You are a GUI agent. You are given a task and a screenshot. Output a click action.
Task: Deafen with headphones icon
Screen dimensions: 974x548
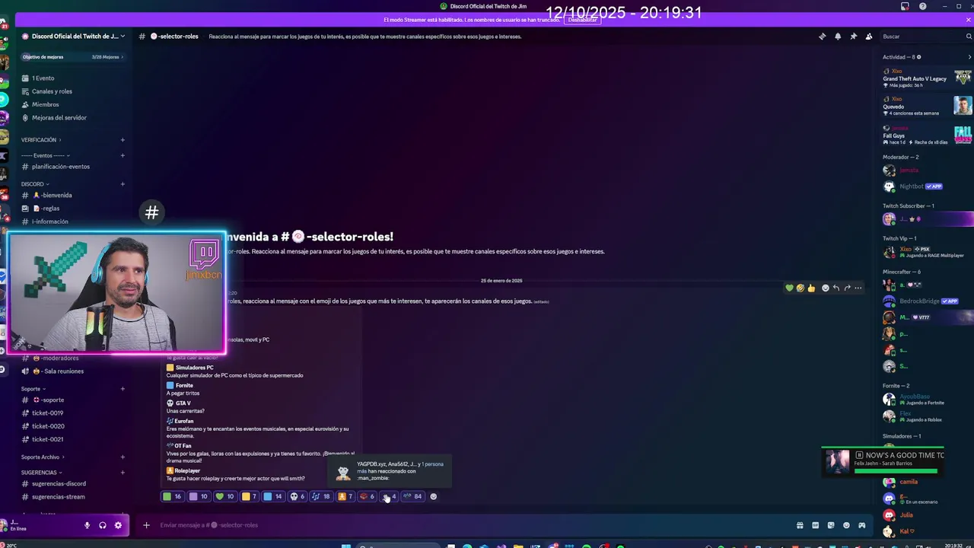pos(103,525)
